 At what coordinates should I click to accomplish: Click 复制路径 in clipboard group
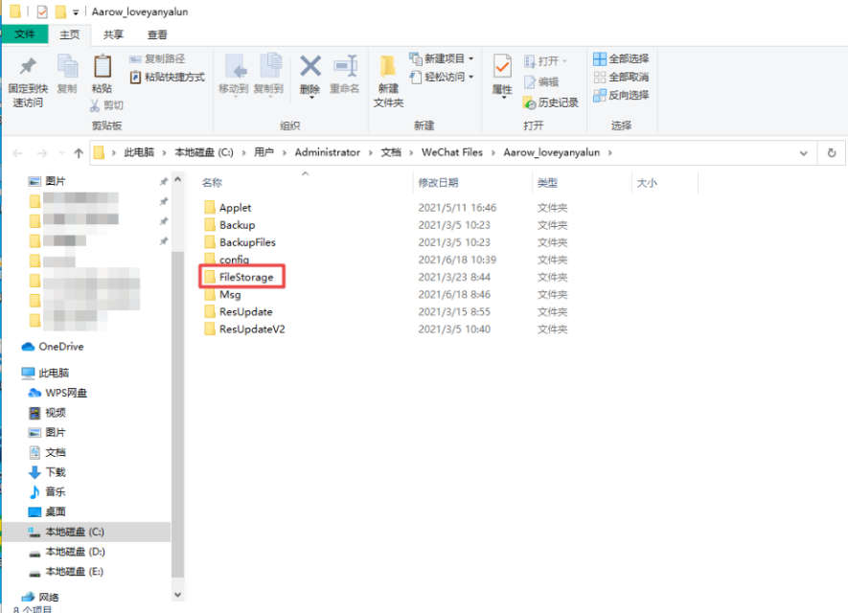[157, 58]
